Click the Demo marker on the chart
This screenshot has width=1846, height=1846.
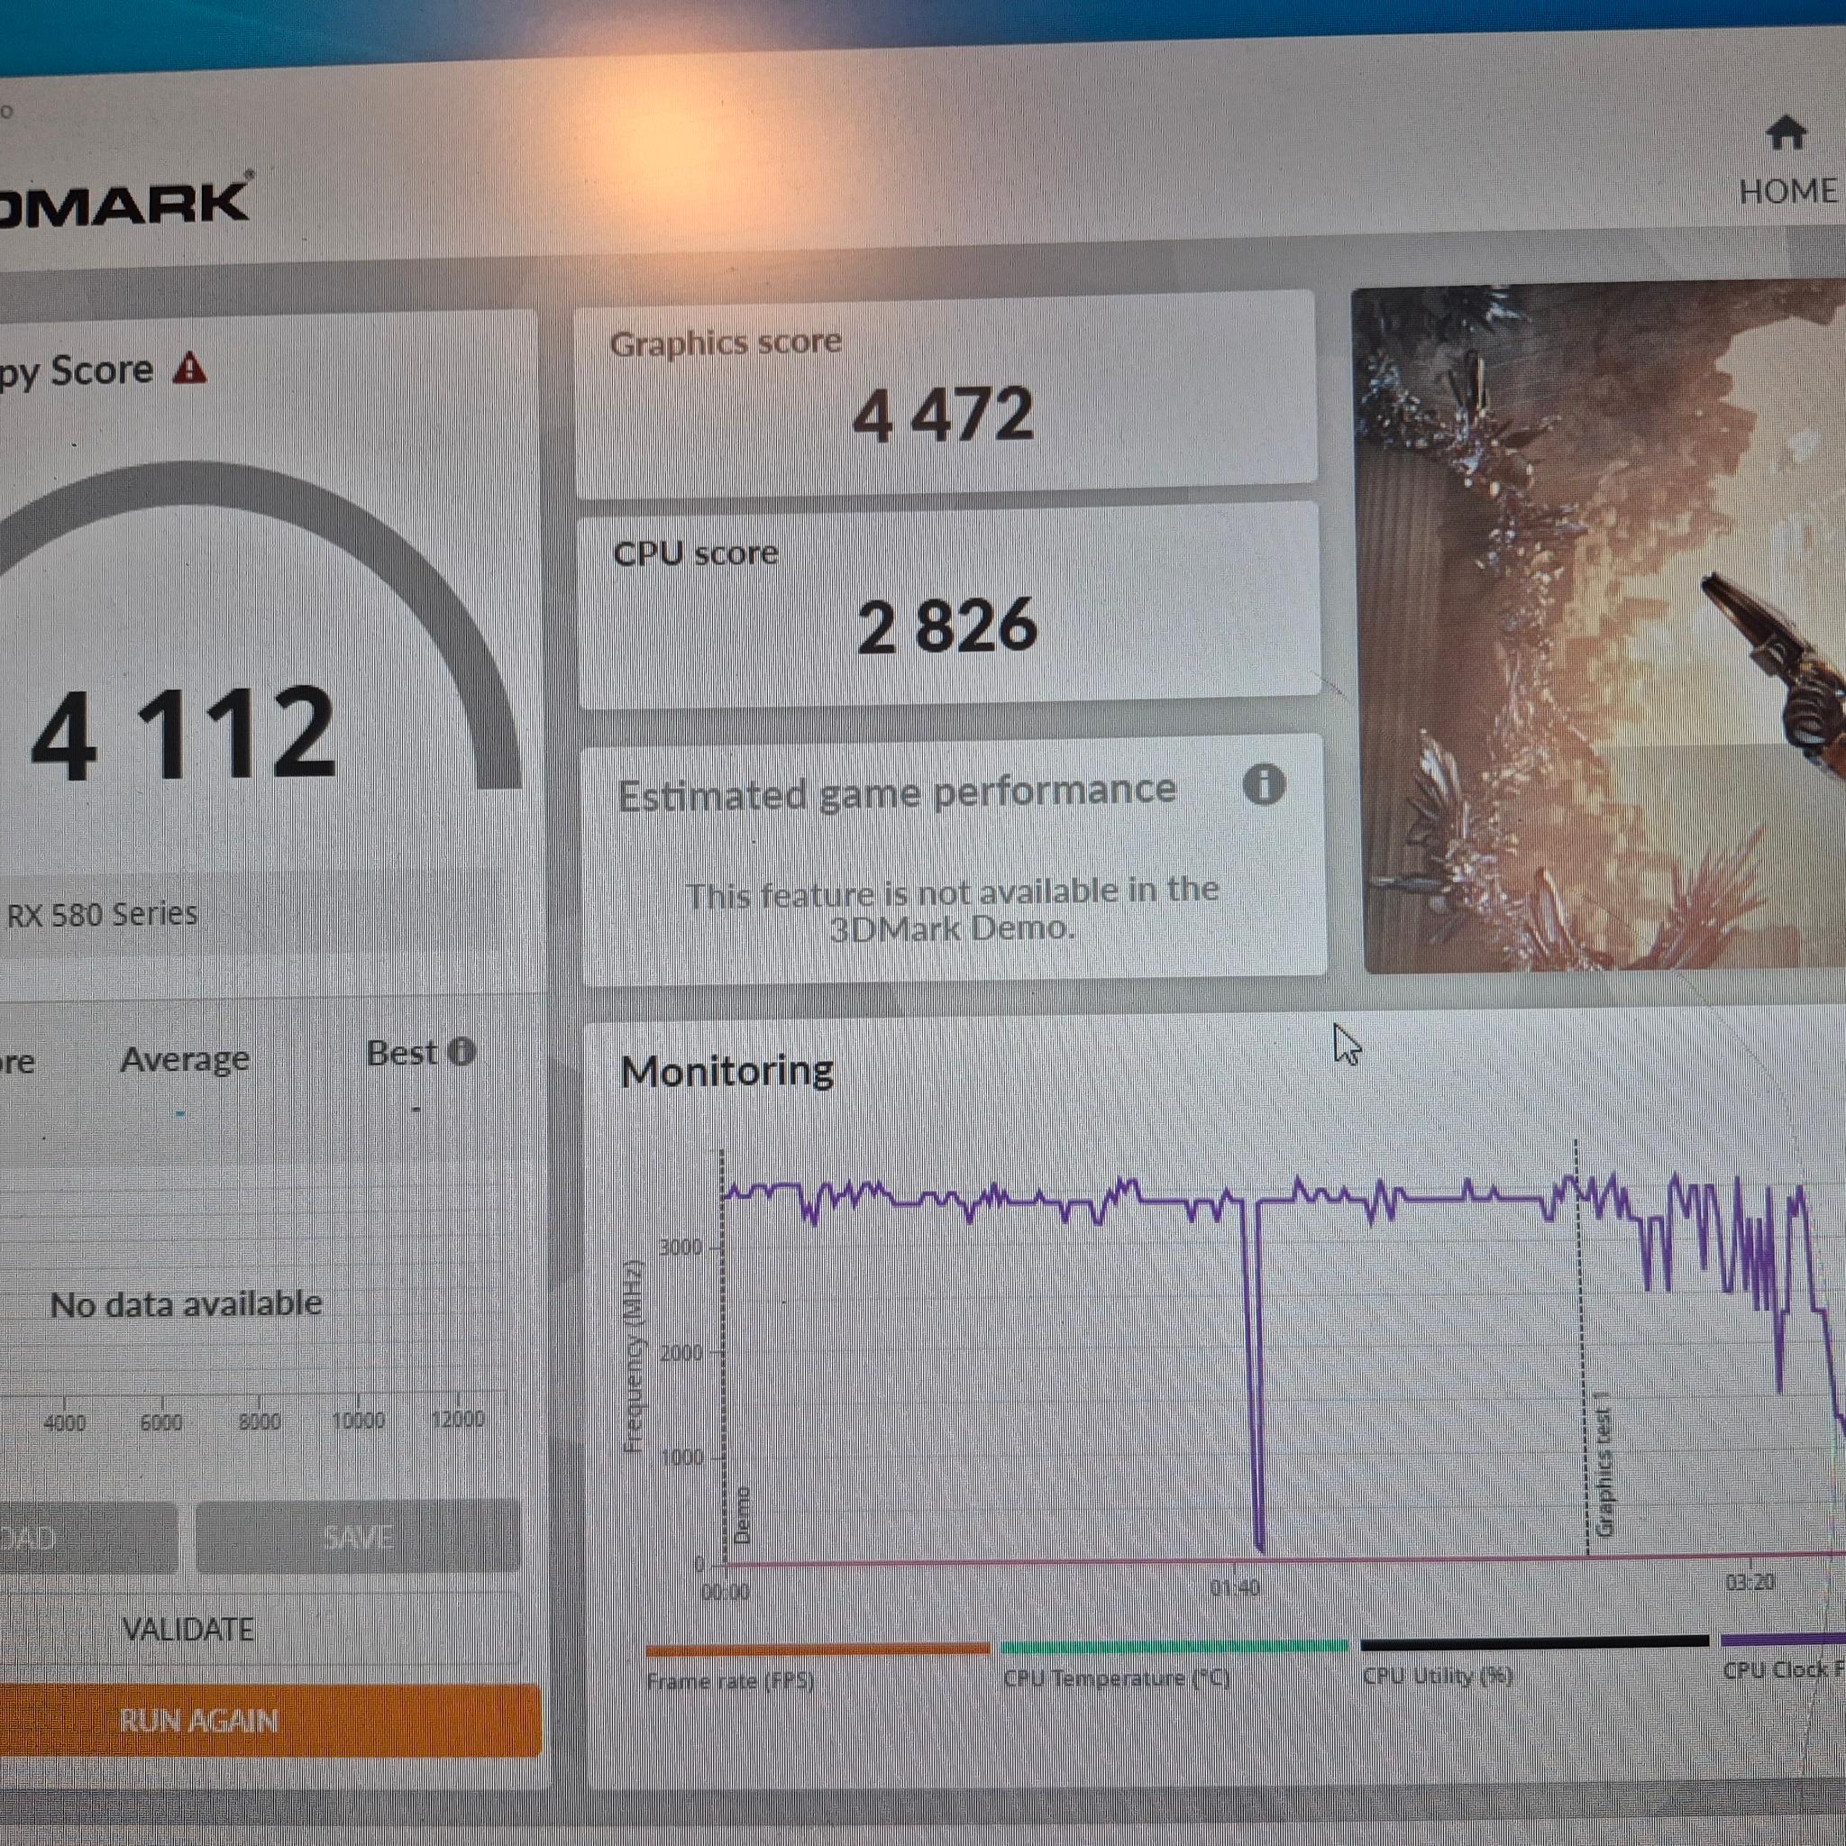coord(743,1515)
